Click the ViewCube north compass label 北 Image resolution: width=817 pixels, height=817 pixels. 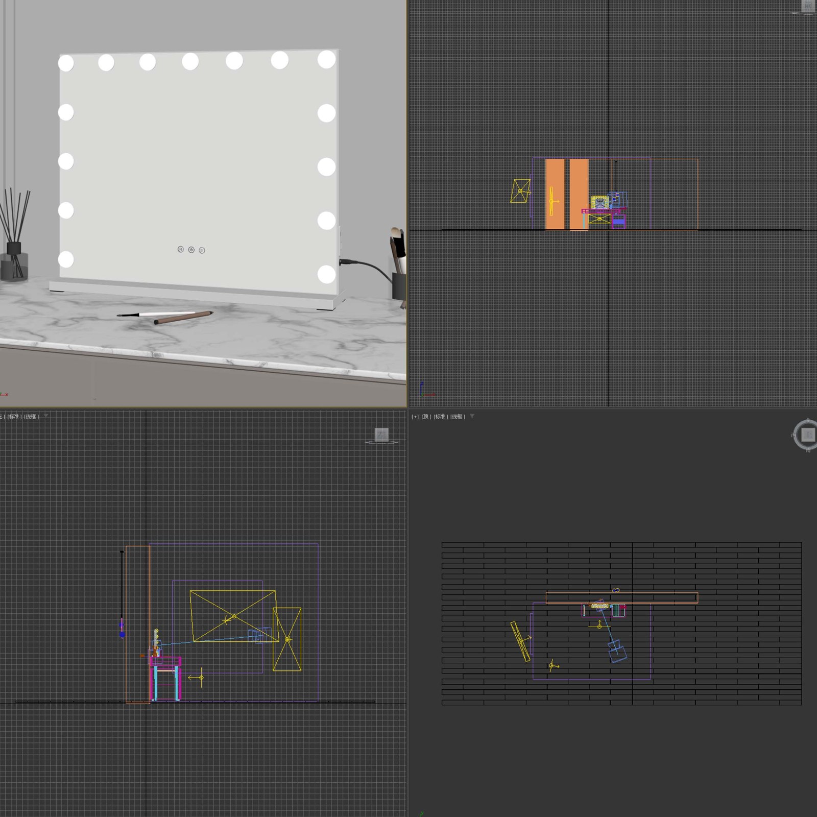click(x=808, y=420)
